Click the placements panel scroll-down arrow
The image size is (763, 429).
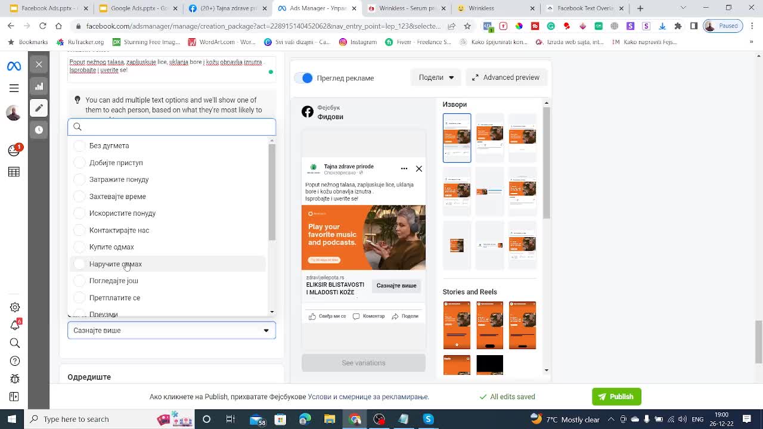tap(546, 371)
